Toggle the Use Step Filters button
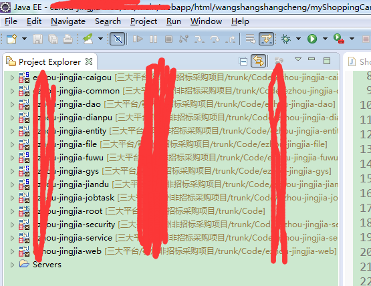371x286 pixels. [x=267, y=39]
